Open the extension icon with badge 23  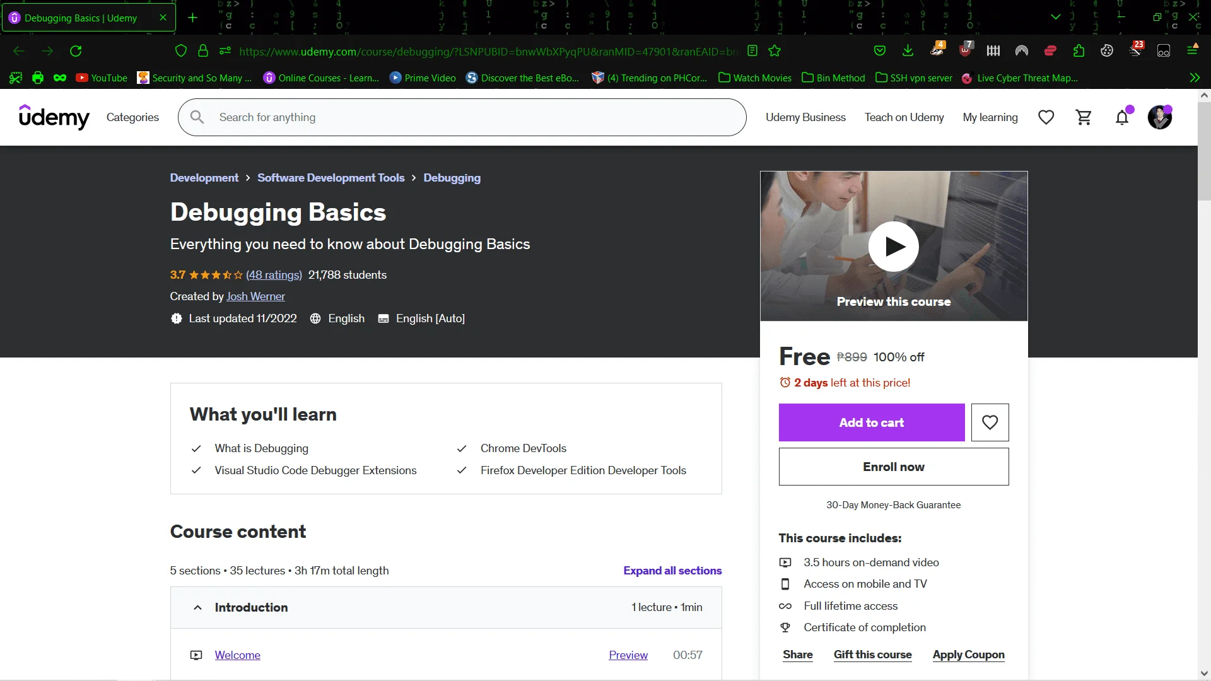(x=1136, y=50)
